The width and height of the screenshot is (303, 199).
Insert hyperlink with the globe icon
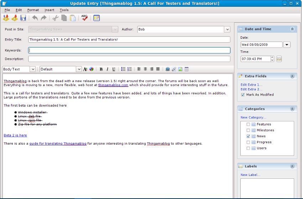(x=168, y=69)
